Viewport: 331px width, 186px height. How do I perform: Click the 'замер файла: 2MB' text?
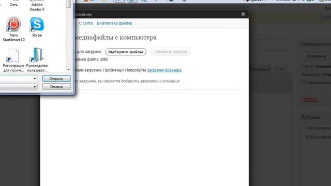click(x=92, y=59)
